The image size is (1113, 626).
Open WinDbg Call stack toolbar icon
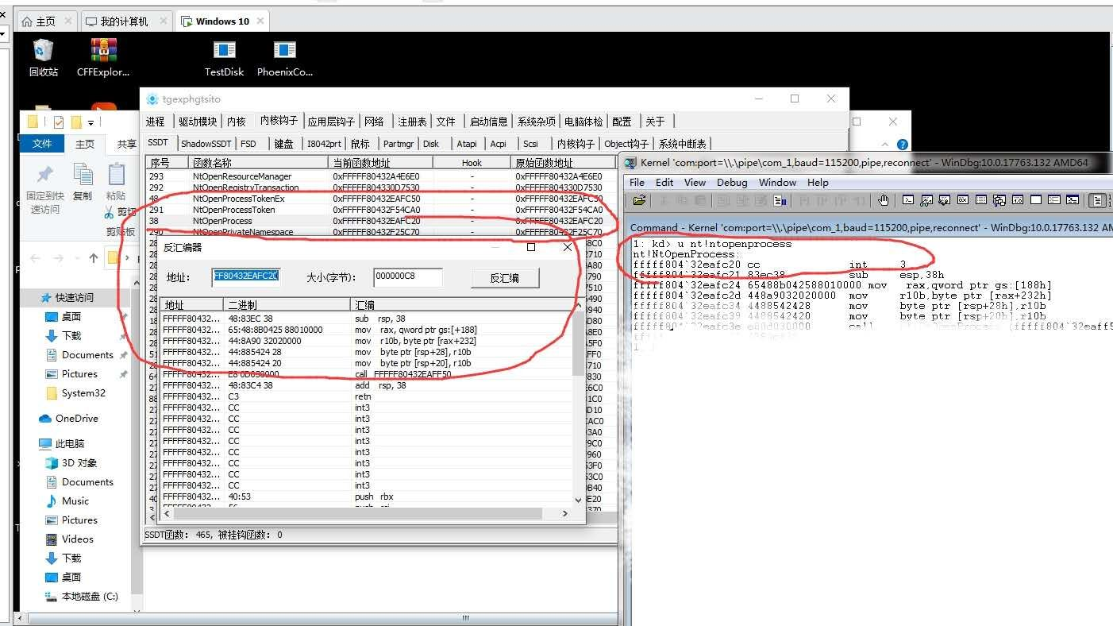click(999, 200)
